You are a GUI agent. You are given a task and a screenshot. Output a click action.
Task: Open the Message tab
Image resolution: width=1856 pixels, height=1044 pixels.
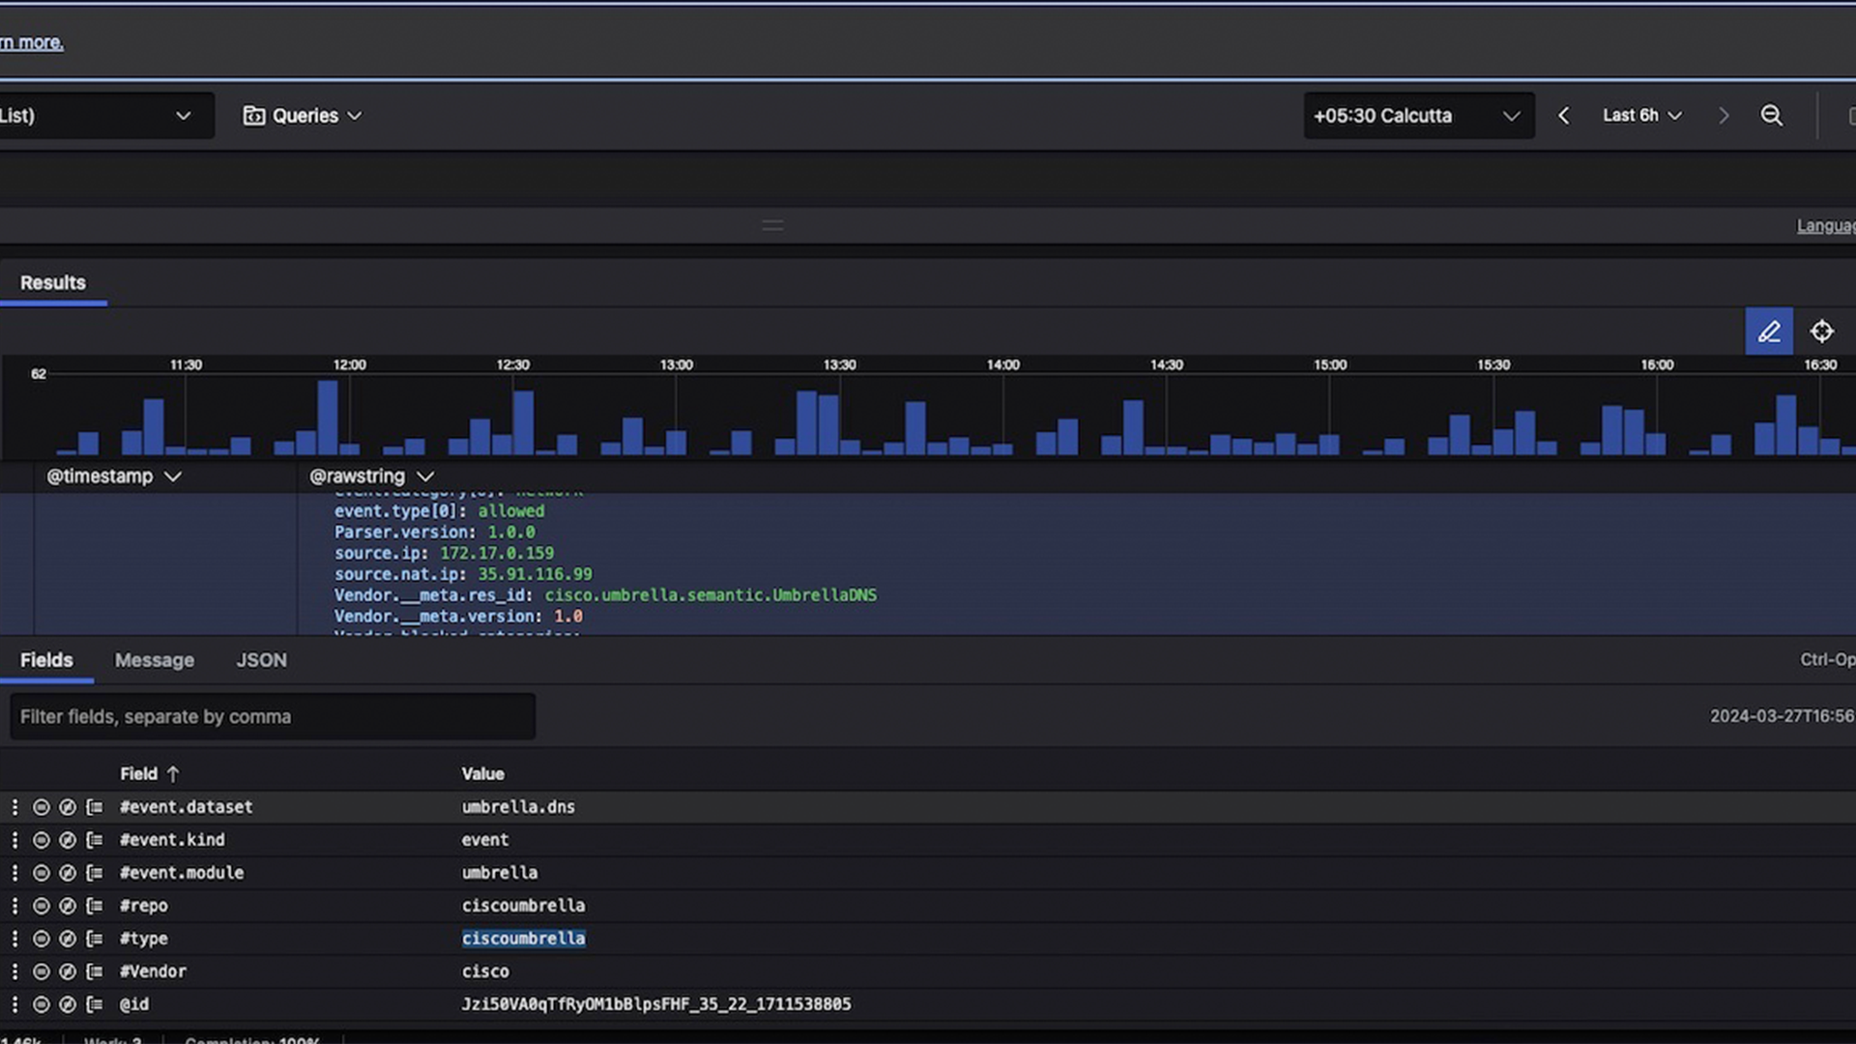click(x=154, y=659)
